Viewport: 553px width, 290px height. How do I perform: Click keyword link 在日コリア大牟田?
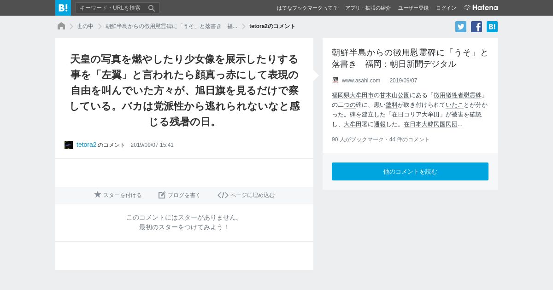coord(416,115)
